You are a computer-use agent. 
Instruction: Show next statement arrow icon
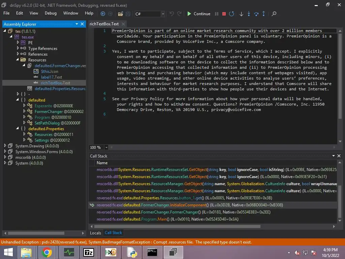[241, 13]
